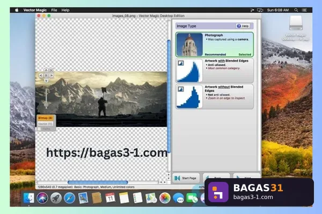322x214 pixels.
Task: Open Launchpad rocket icon in Dock
Action: [x=56, y=198]
